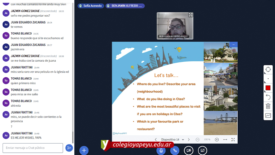The width and height of the screenshot is (275, 155).
Task: Click the public chat message input field
Action: pyautogui.click(x=33, y=148)
